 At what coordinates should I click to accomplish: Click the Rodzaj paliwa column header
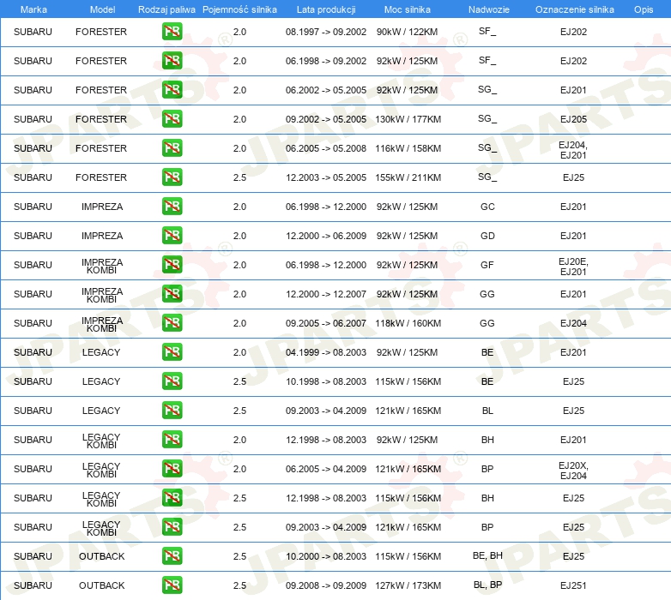(x=166, y=9)
